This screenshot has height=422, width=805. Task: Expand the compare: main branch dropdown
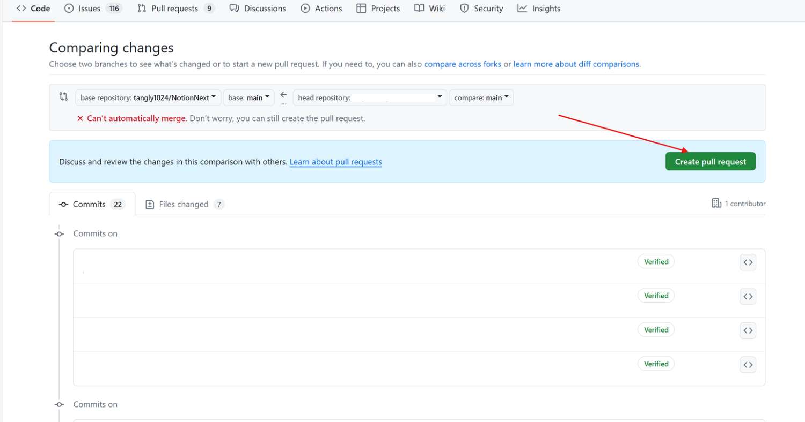point(481,97)
